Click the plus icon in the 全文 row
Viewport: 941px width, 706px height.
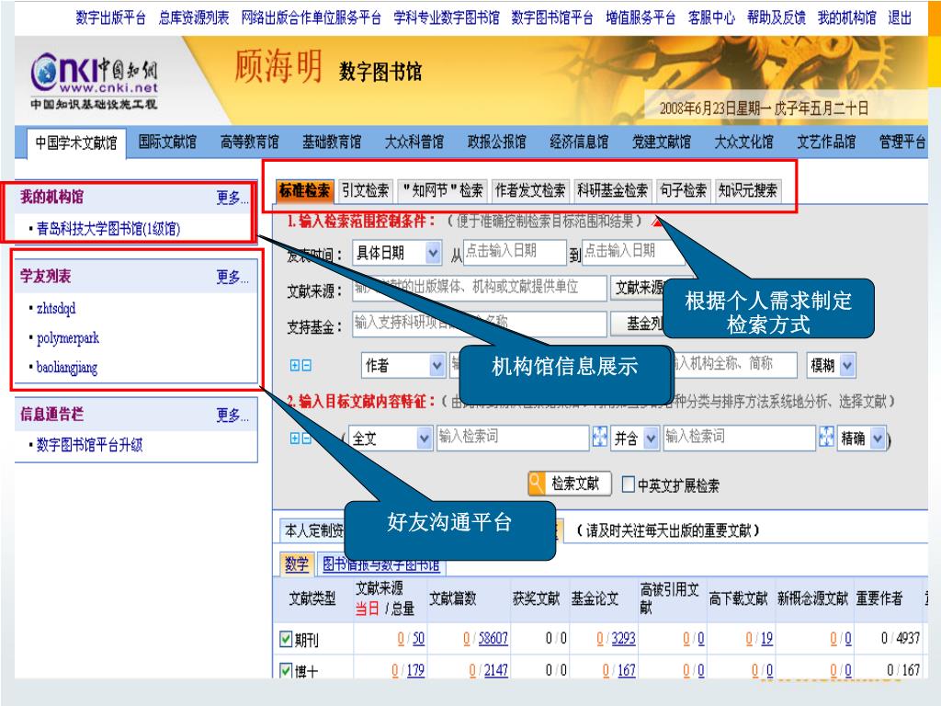pos(295,438)
